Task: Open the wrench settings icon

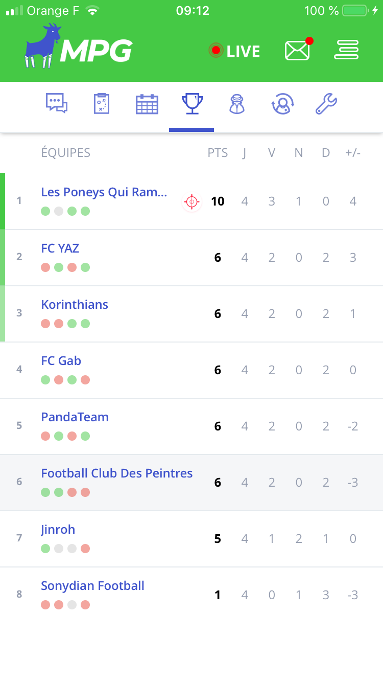Action: point(326,104)
